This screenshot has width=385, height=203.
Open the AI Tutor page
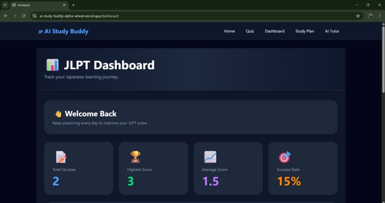coord(332,31)
